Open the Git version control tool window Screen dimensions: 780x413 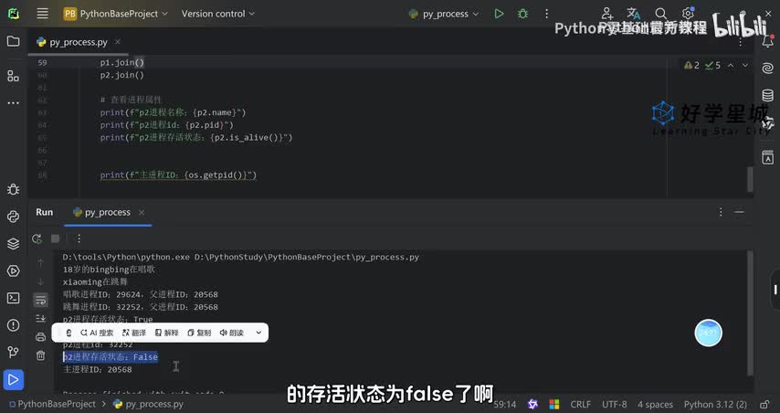[14, 353]
